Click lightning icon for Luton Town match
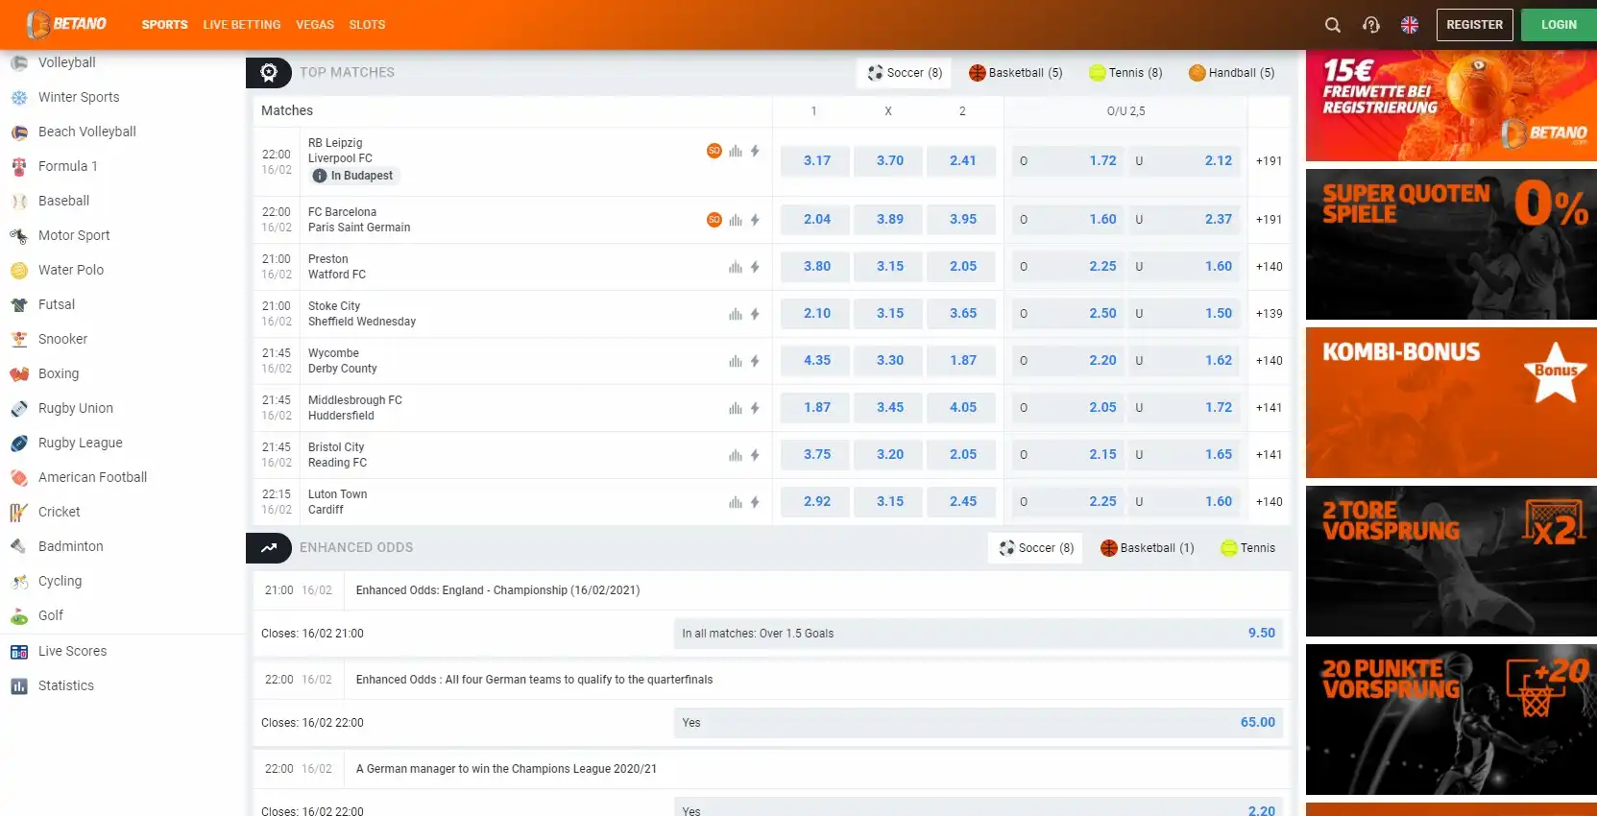Image resolution: width=1597 pixels, height=816 pixels. pyautogui.click(x=755, y=502)
